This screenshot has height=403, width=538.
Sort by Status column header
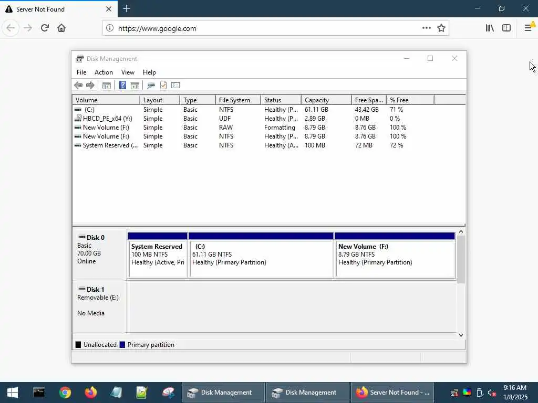(281, 100)
